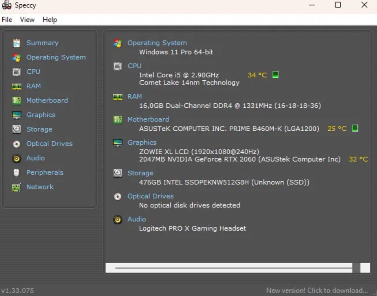Select Peripherals in the sidebar

point(45,173)
